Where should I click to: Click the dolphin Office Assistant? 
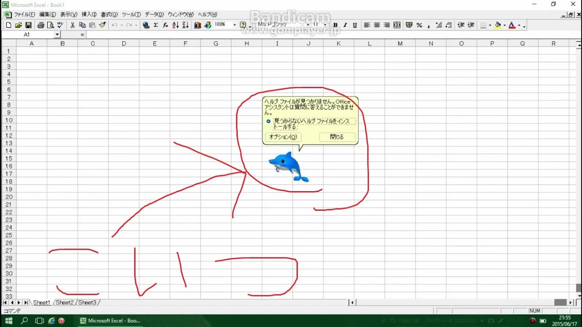(x=288, y=167)
